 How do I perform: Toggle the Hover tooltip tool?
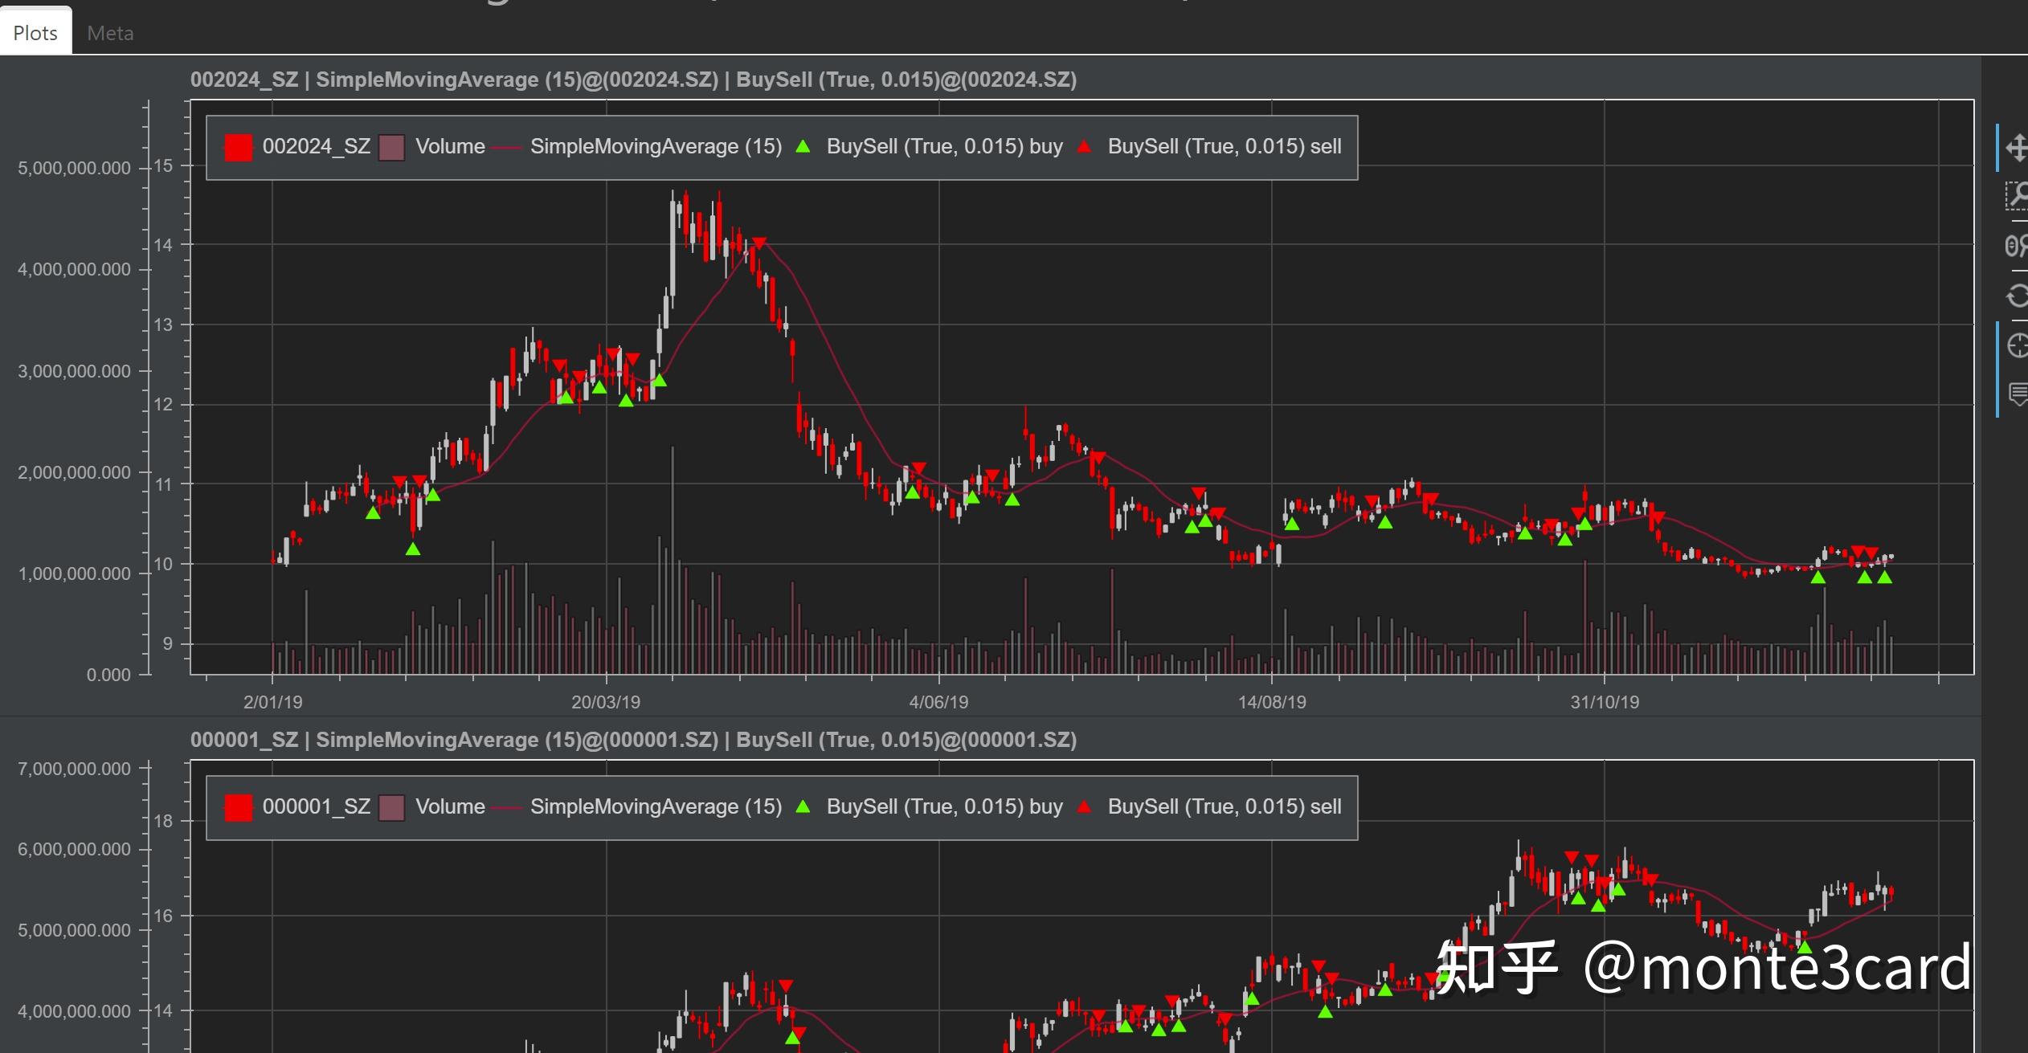[2018, 394]
